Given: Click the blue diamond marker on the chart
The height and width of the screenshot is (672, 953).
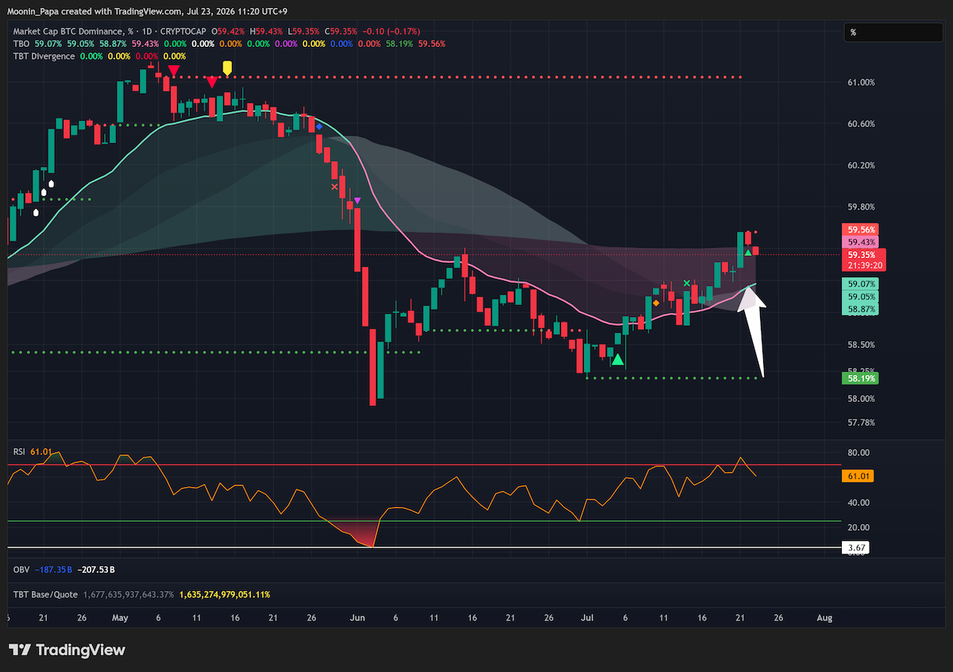Looking at the screenshot, I should [319, 126].
